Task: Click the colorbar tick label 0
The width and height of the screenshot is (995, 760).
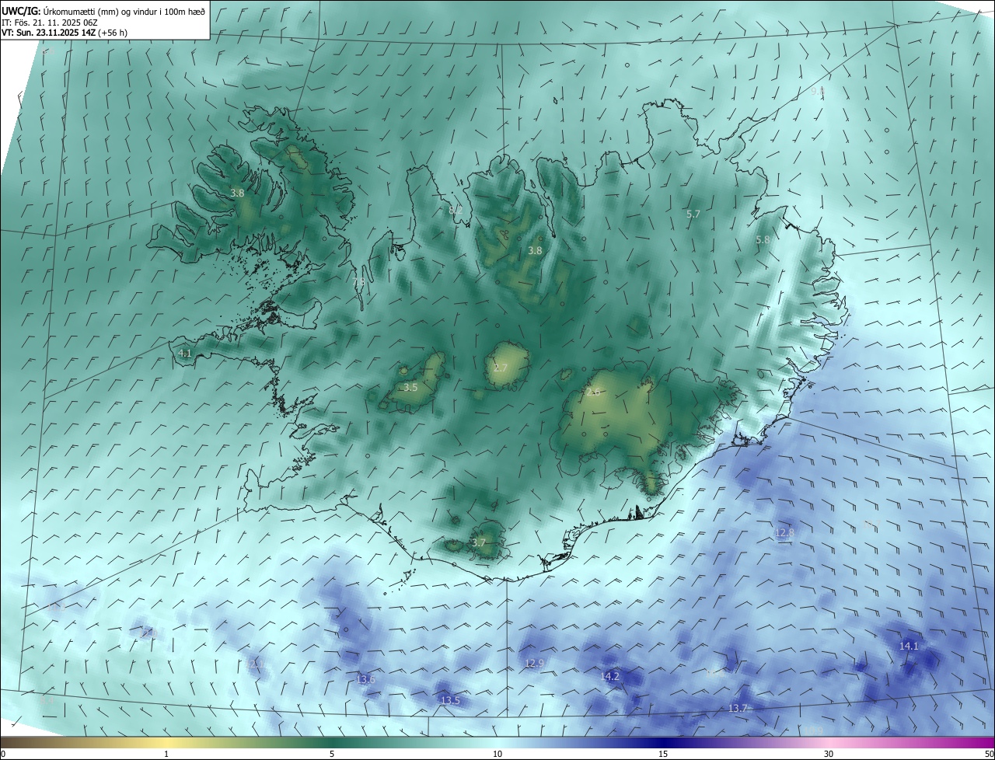Action: [3, 754]
